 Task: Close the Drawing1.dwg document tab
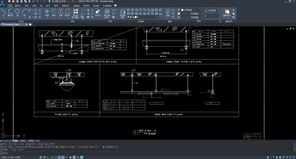[26, 24]
